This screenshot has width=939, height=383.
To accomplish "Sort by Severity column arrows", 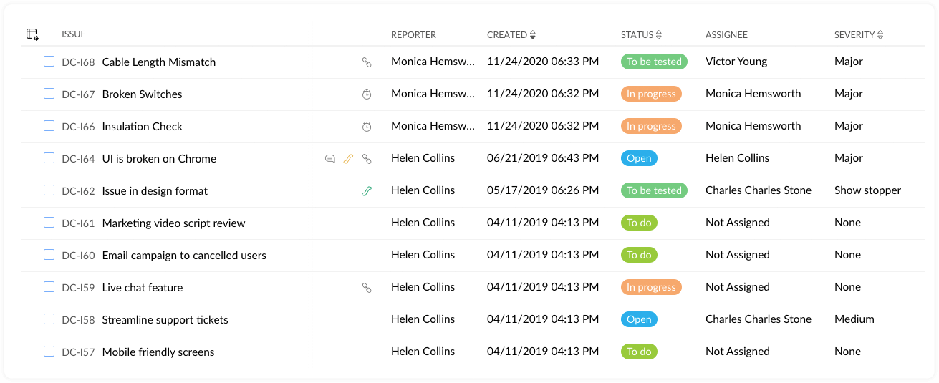I will coord(880,35).
